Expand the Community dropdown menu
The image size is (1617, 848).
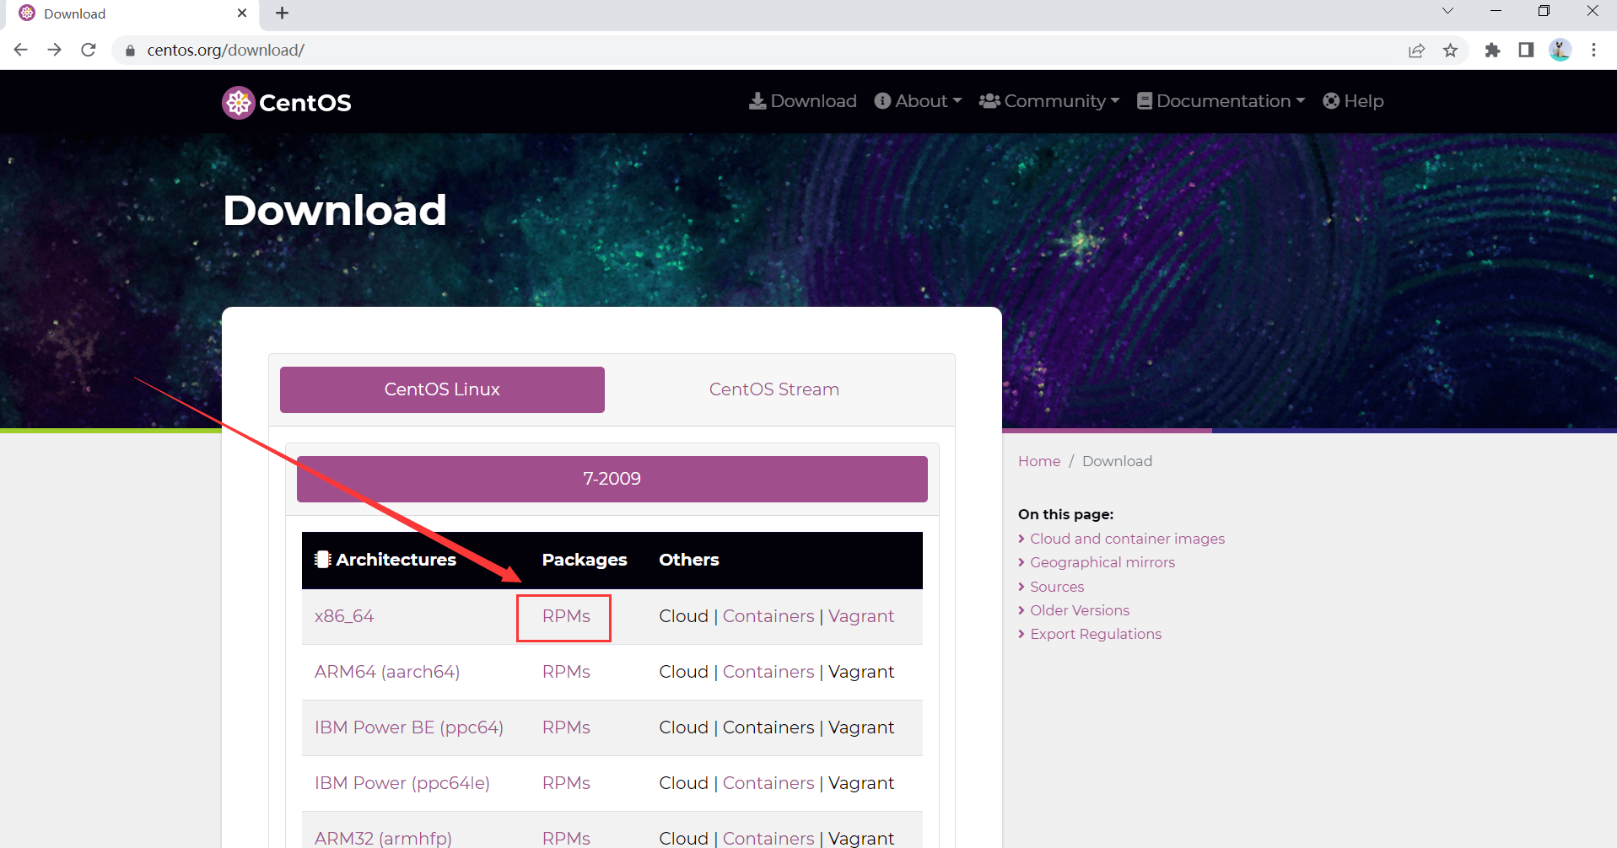pyautogui.click(x=1049, y=101)
